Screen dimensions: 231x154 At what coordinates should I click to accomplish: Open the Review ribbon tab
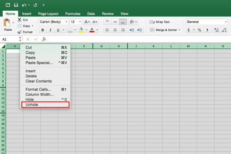[108, 14]
